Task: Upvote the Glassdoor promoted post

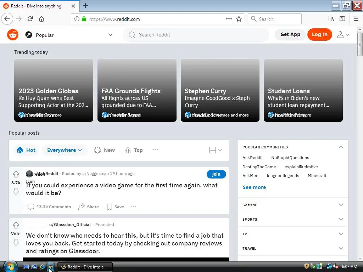Action: point(16,225)
